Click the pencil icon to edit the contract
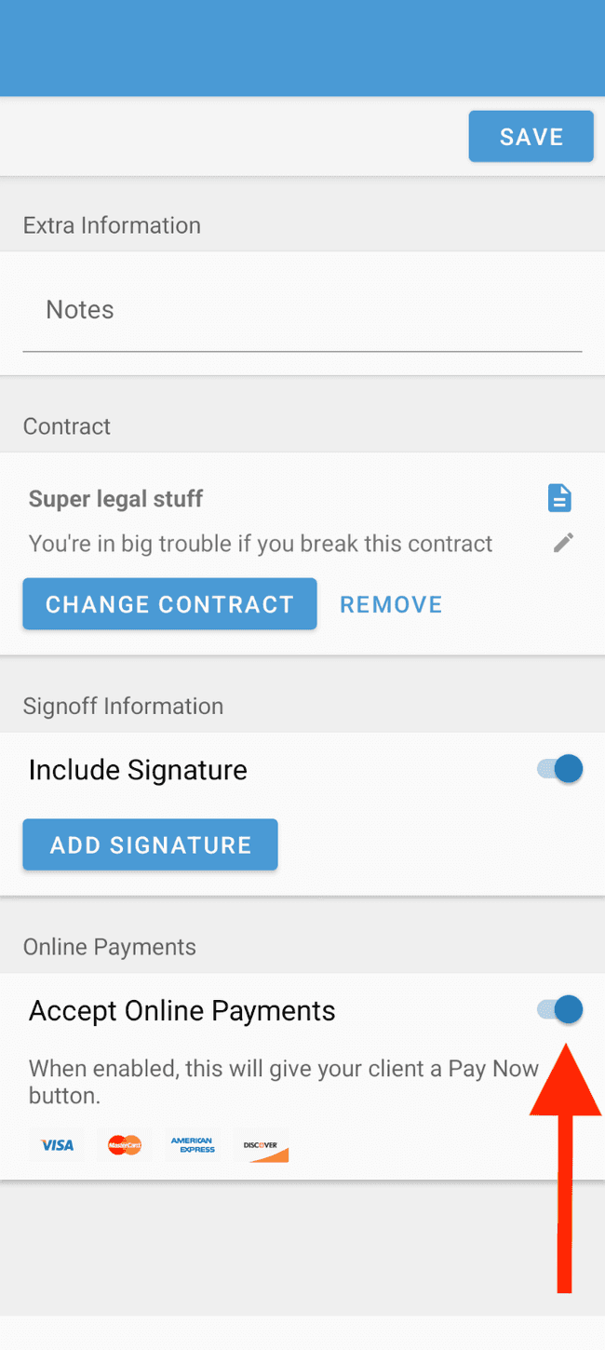Image resolution: width=605 pixels, height=1350 pixels. point(562,543)
